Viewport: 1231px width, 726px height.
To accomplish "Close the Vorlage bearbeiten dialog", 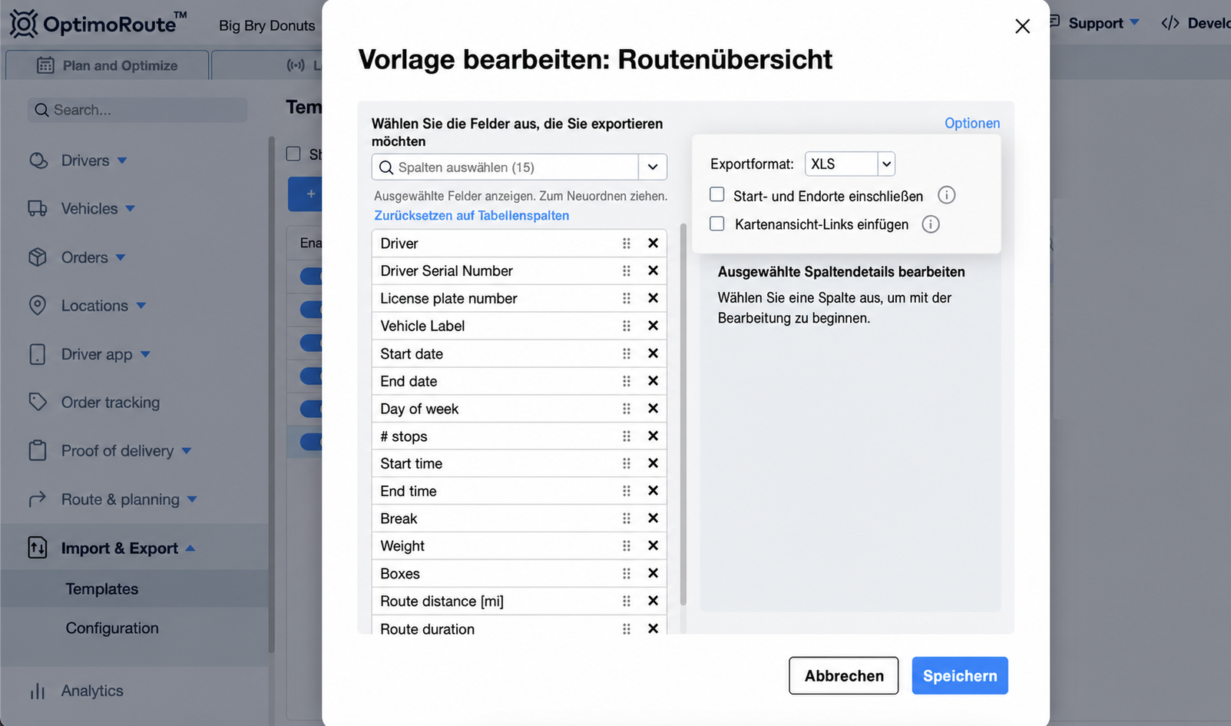I will click(1022, 26).
